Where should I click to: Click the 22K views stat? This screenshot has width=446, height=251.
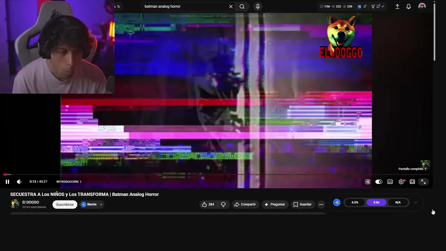pos(348,6)
